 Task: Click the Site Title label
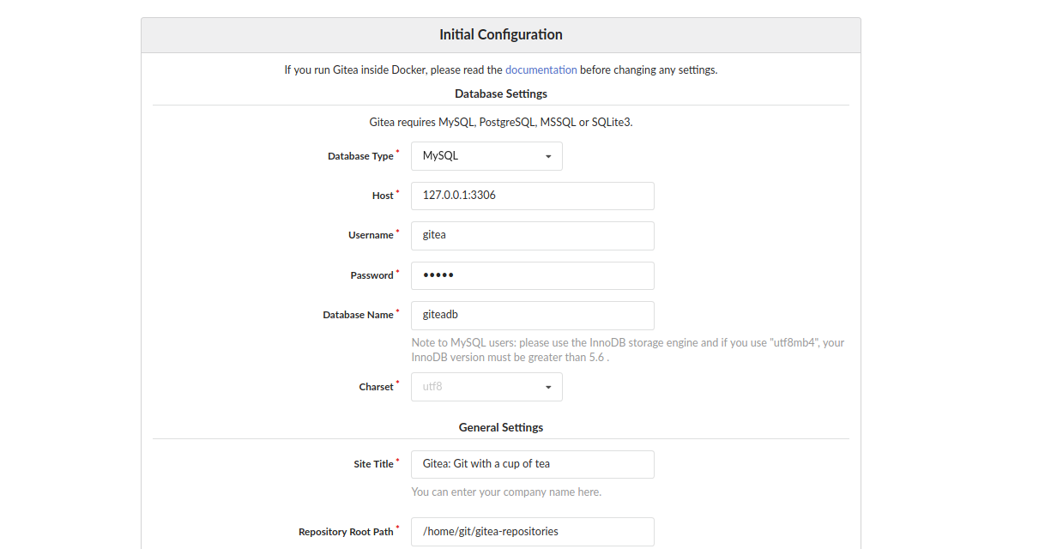click(x=373, y=464)
